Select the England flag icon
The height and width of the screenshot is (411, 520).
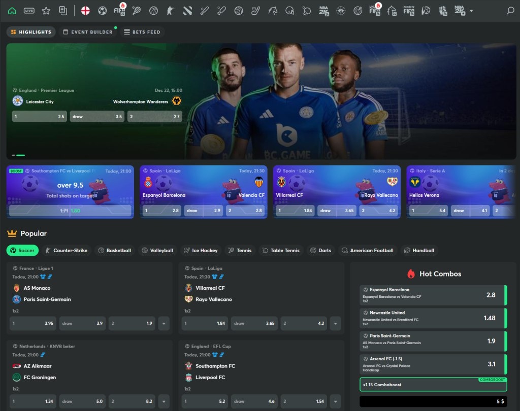(x=85, y=11)
